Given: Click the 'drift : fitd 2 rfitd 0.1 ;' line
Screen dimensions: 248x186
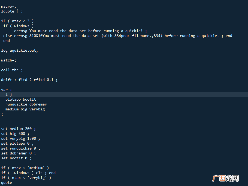Looking at the screenshot, I should tap(29, 80).
